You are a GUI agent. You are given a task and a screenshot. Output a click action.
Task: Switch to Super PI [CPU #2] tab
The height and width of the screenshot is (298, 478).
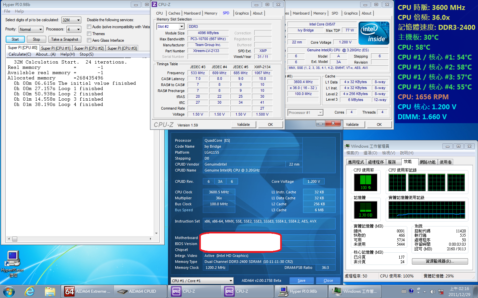coord(89,48)
